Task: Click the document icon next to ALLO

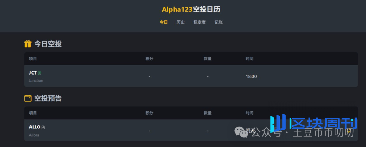Action: [x=43, y=127]
